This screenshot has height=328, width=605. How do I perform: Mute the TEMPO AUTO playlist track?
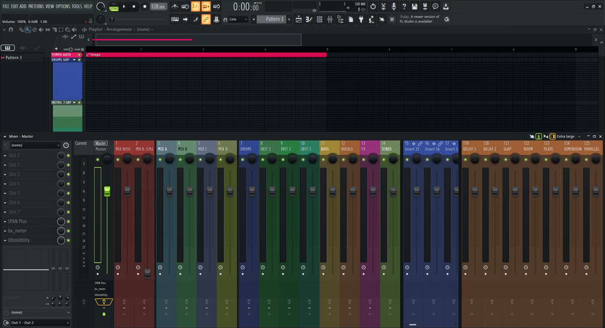click(x=79, y=55)
